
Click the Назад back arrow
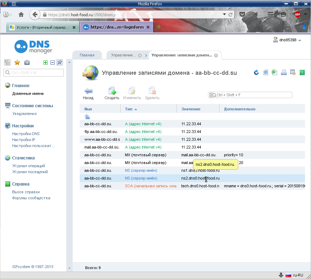(88, 93)
